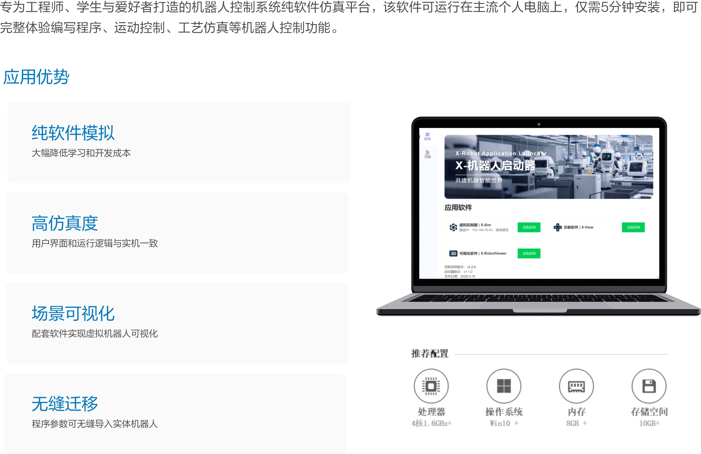The image size is (701, 454).
Task: Click the 存储空间 floppy disk icon
Action: point(649,386)
